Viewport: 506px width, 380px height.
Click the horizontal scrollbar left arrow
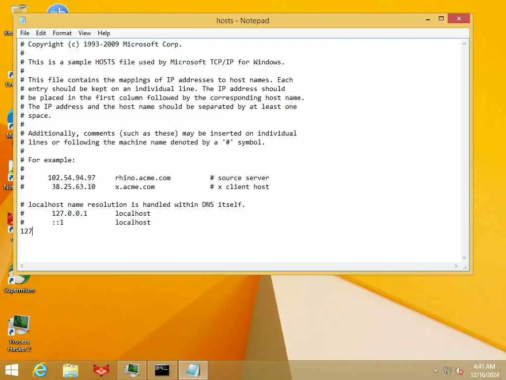(22, 266)
